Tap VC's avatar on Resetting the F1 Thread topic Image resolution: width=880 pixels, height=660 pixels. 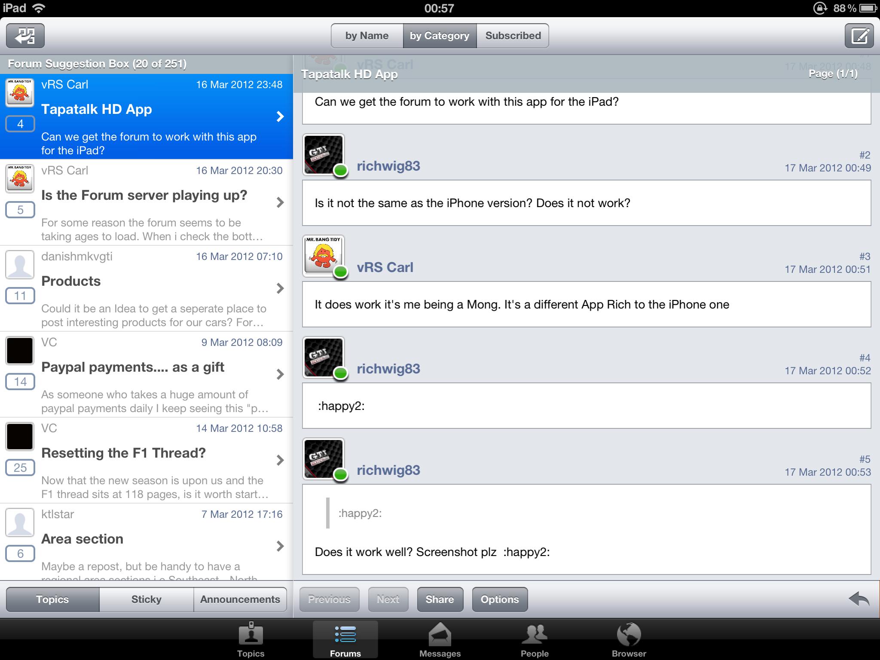(x=20, y=436)
